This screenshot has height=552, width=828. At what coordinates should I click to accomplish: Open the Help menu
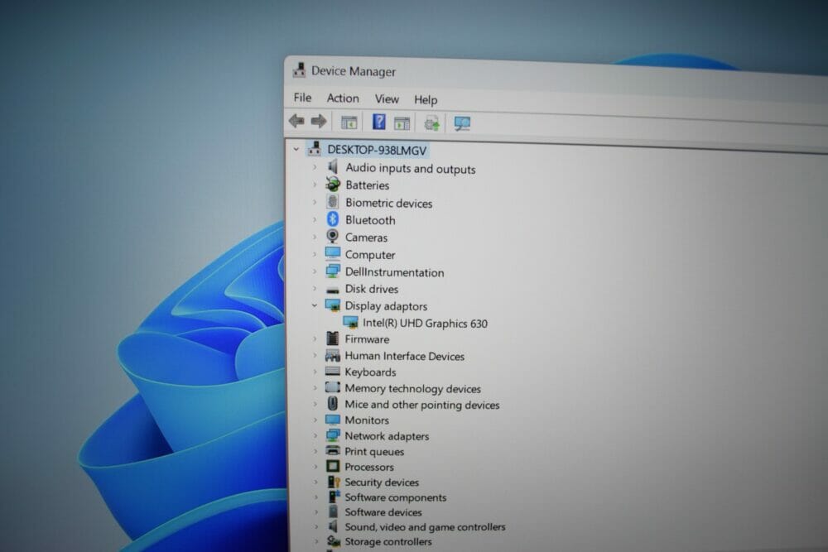coord(426,100)
